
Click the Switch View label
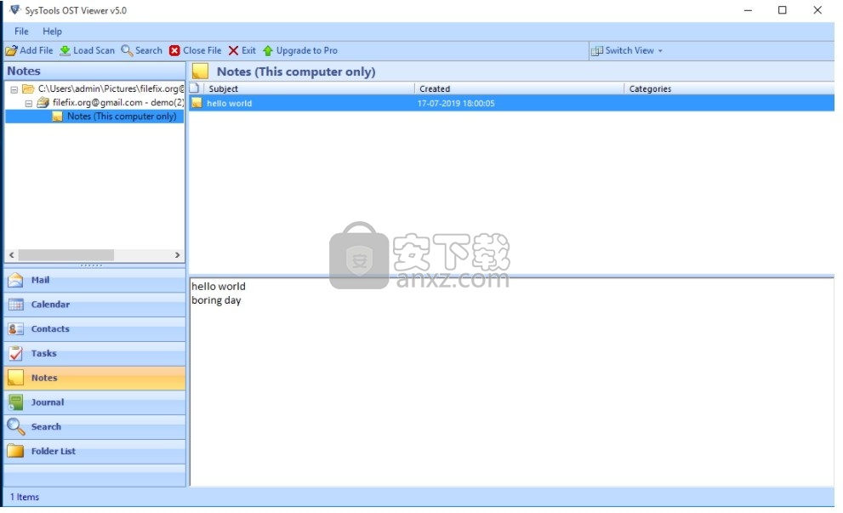pos(629,50)
